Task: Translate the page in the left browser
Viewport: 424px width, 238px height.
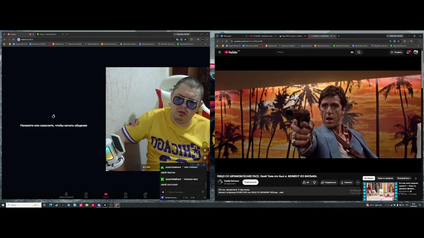Action: pos(178,40)
